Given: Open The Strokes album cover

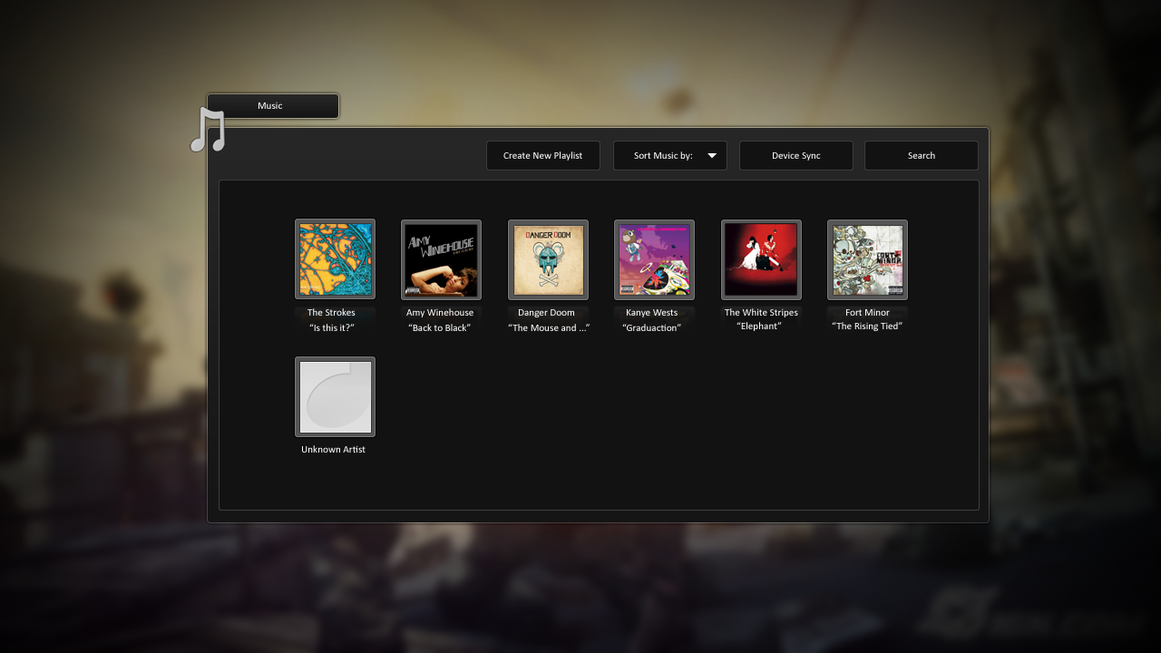Looking at the screenshot, I should (335, 259).
